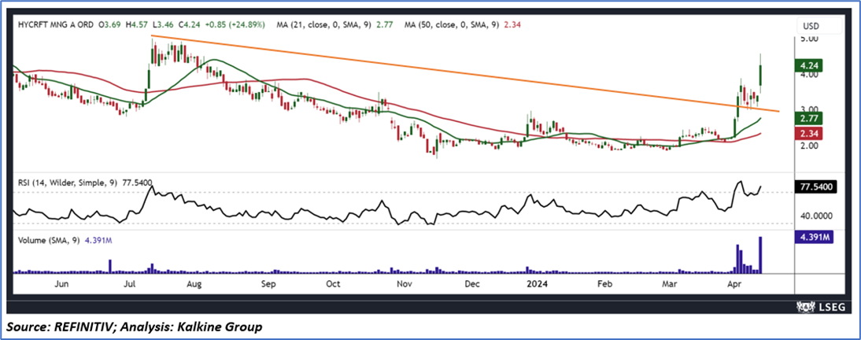This screenshot has height=340, width=861.
Task: Click the Dec label on time axis
Action: coord(472,284)
